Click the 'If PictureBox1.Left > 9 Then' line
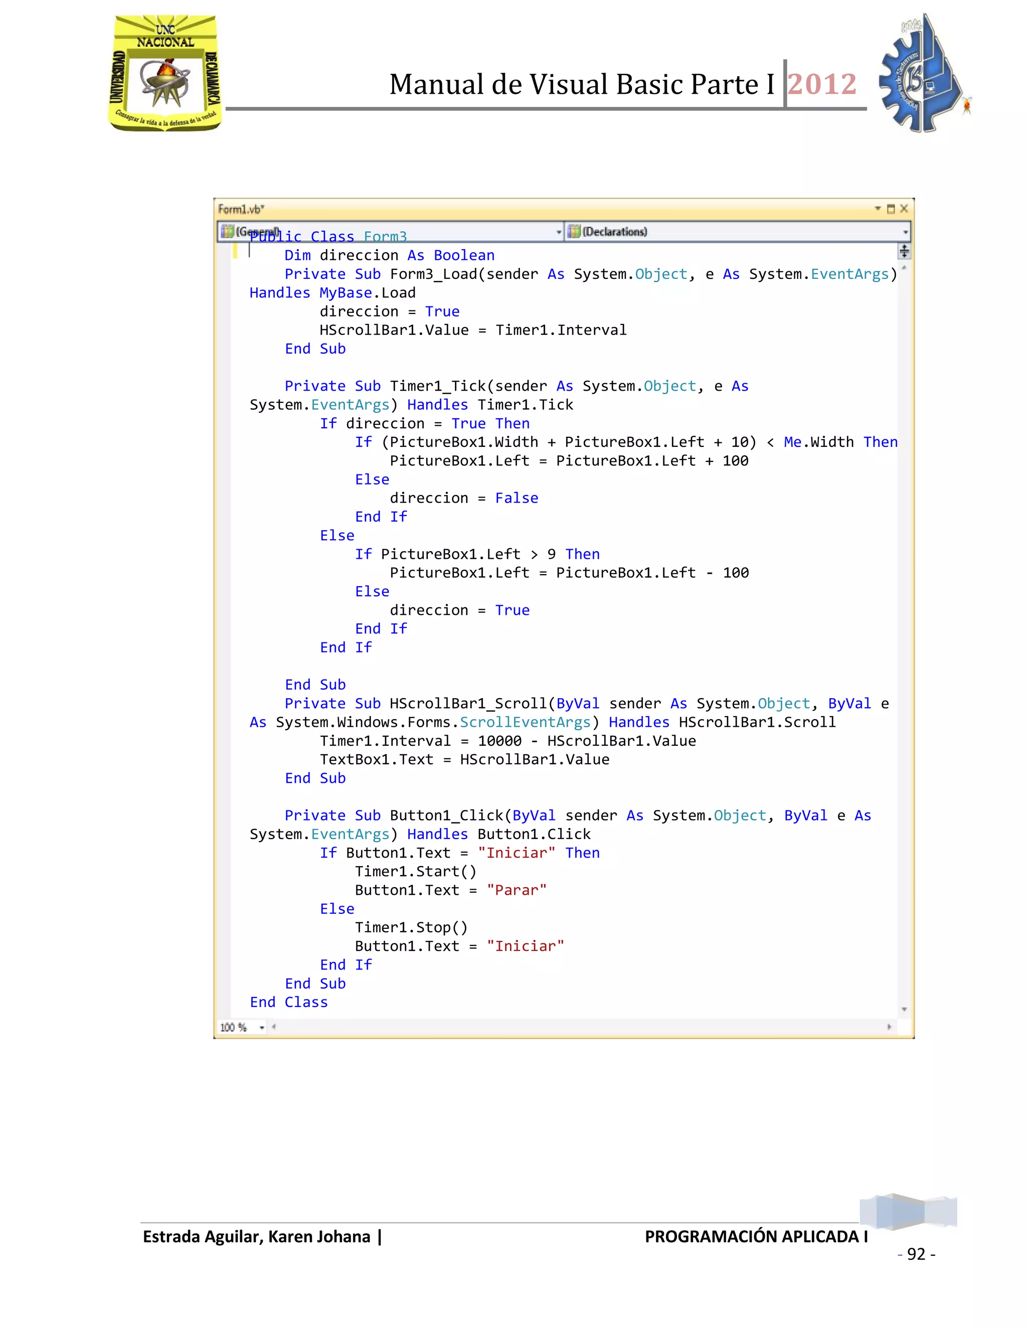Image resolution: width=1027 pixels, height=1329 pixels. tap(477, 554)
